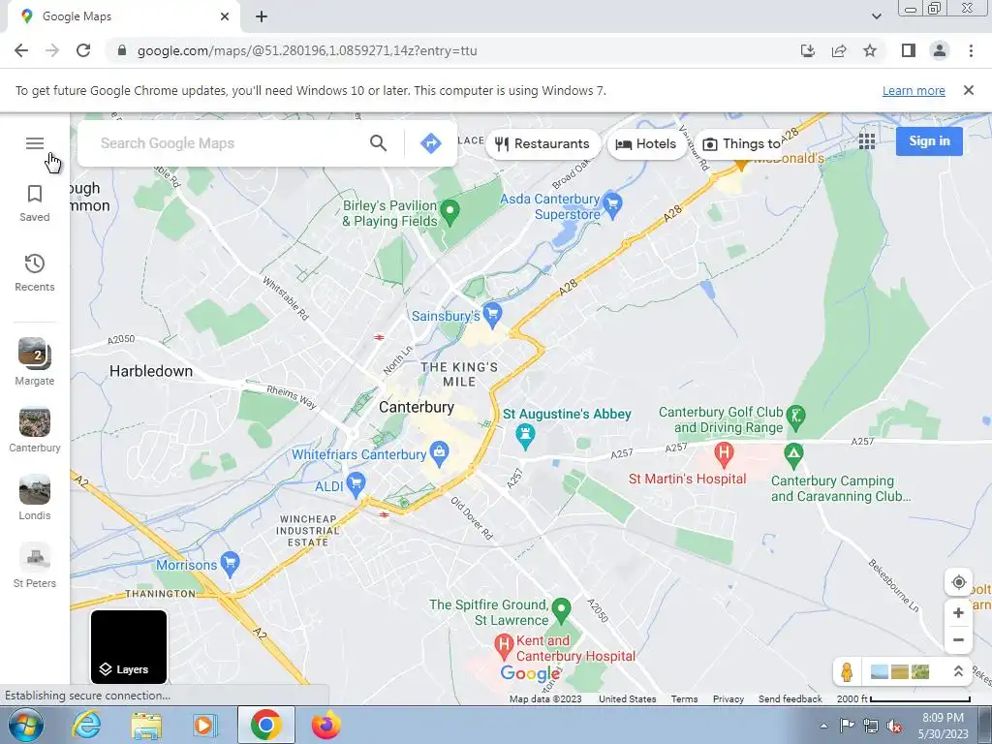
Task: Click Whitefriars Canterbury shopping bag pin
Action: coord(439,453)
